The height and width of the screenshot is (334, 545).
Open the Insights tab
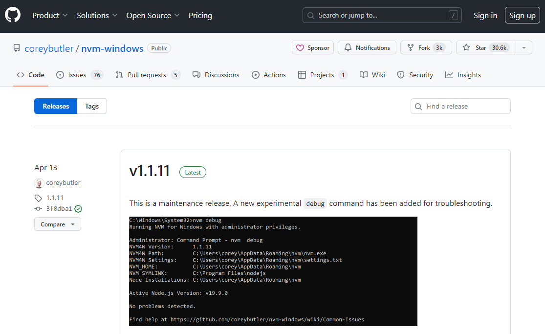point(463,75)
